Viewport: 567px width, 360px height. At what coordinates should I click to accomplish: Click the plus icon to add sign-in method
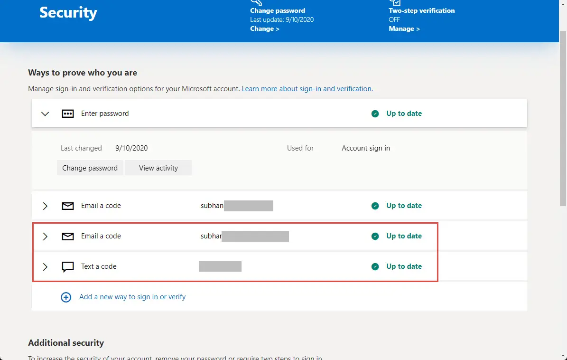[66, 297]
